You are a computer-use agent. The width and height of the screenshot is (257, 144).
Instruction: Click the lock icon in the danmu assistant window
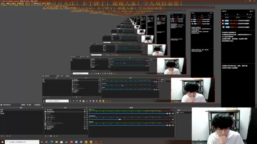[250, 11]
